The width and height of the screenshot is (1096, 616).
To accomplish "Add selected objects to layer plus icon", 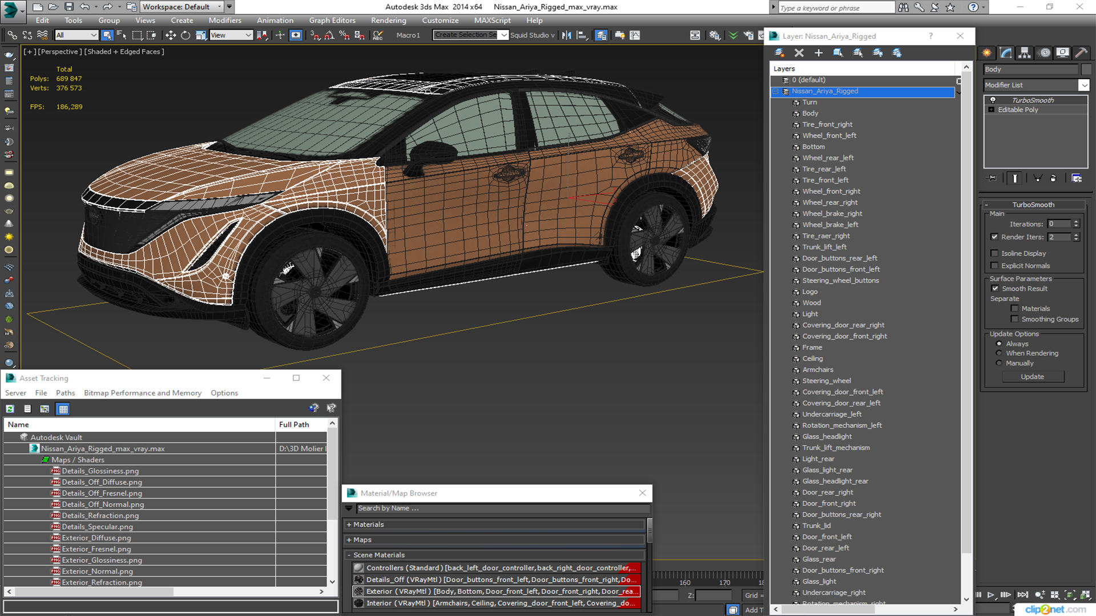I will point(819,53).
